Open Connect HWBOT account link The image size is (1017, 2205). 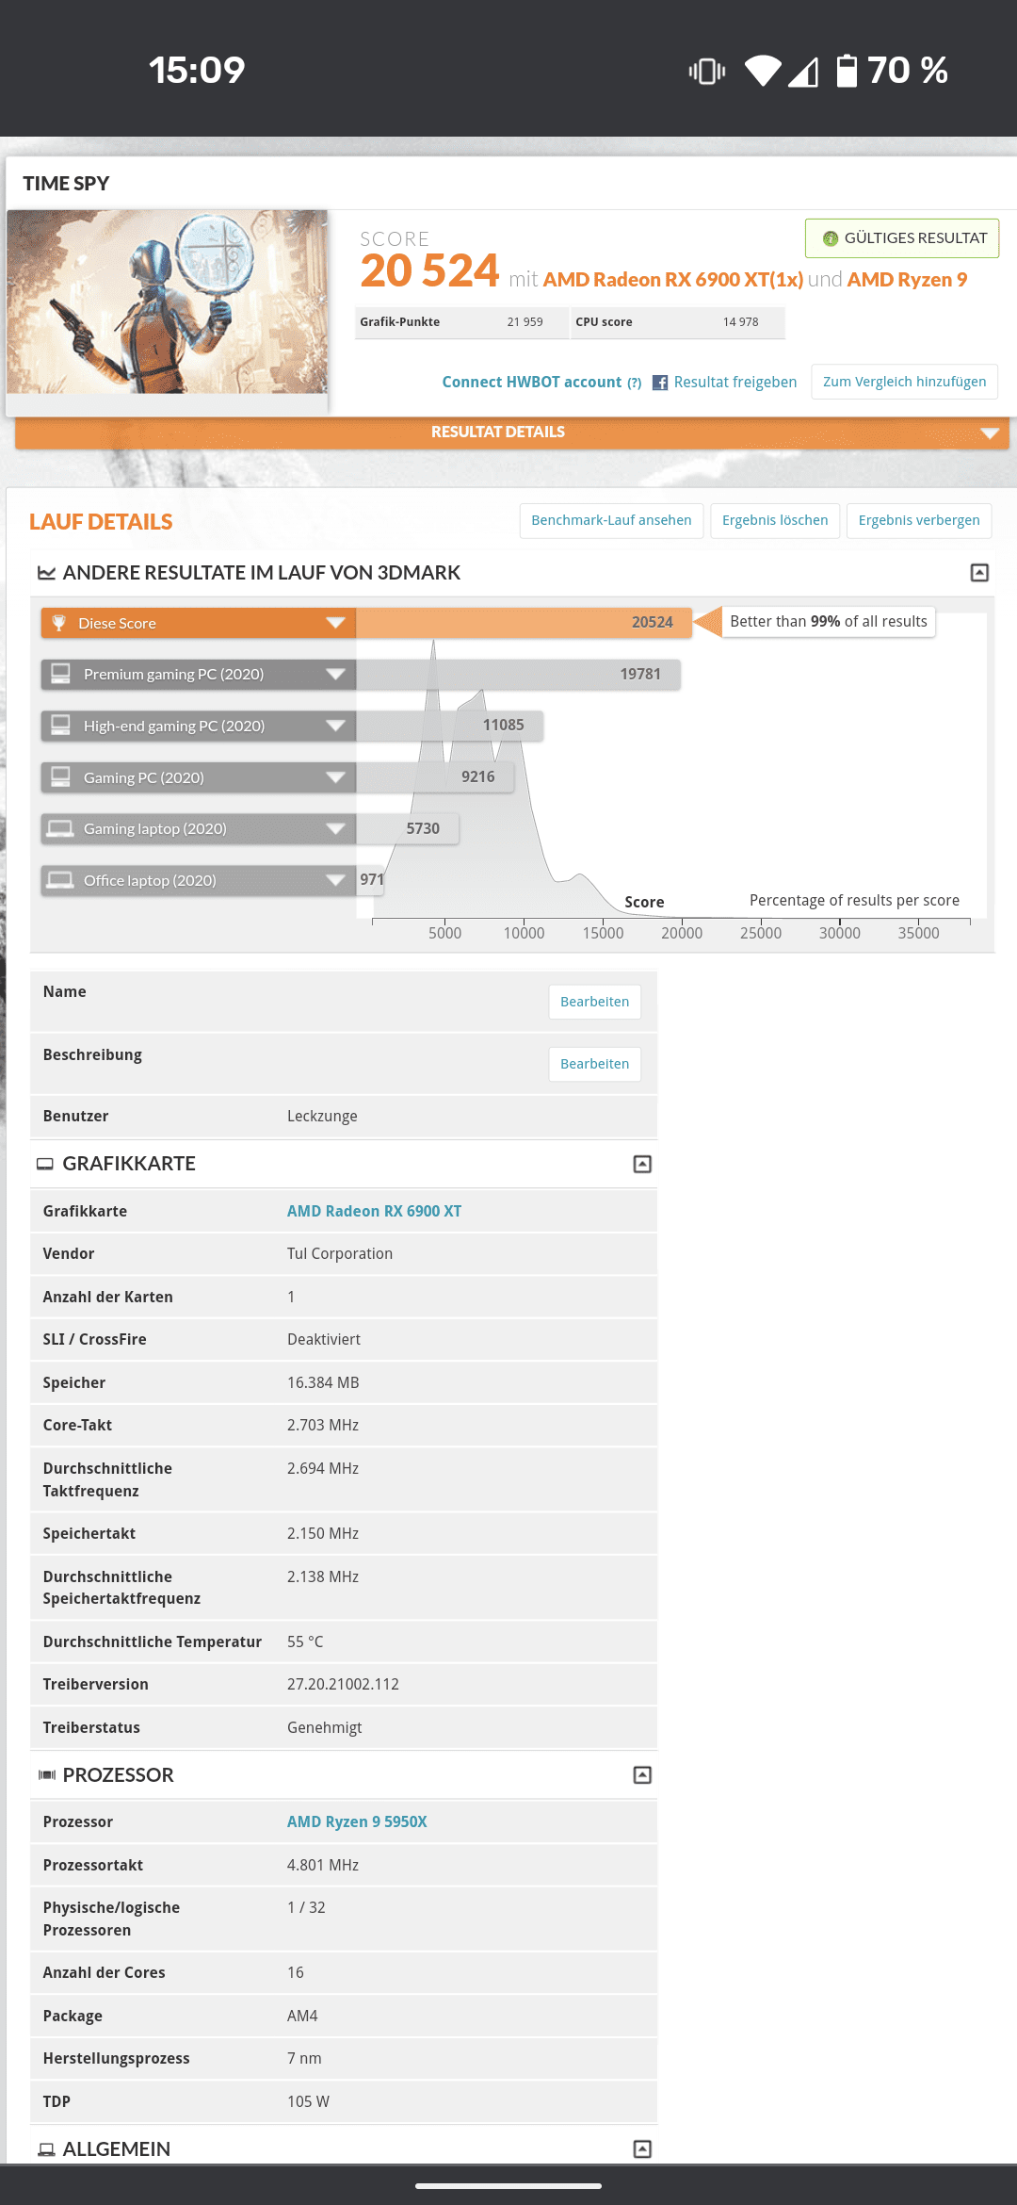532,382
